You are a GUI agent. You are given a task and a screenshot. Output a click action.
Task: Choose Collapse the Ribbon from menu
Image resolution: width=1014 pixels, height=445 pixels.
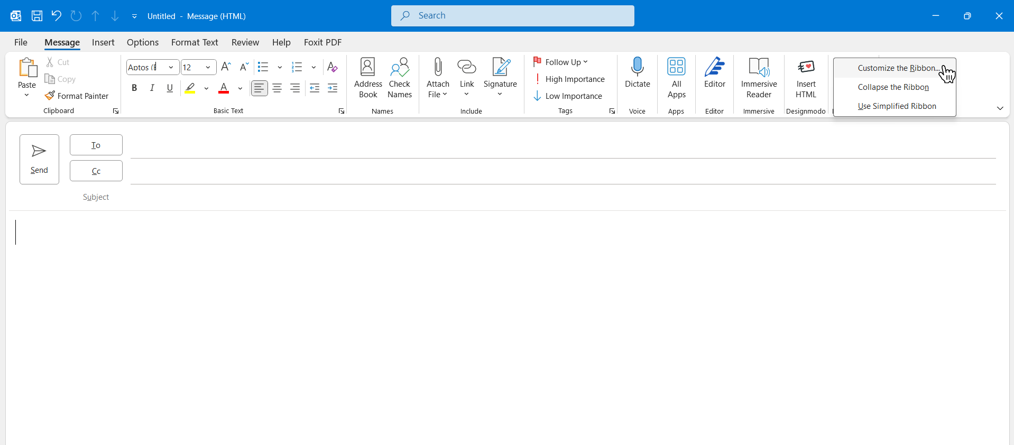point(893,87)
